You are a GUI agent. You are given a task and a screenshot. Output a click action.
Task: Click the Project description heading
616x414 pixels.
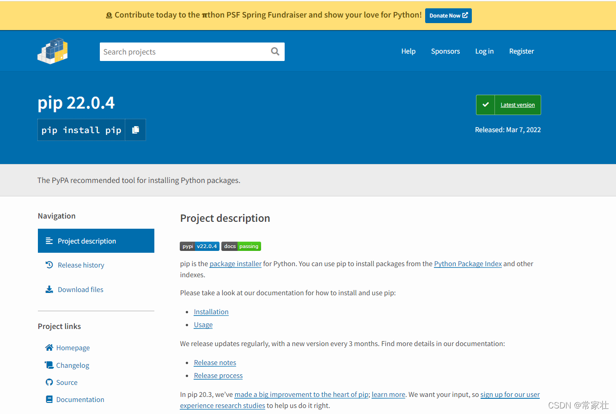coord(225,218)
